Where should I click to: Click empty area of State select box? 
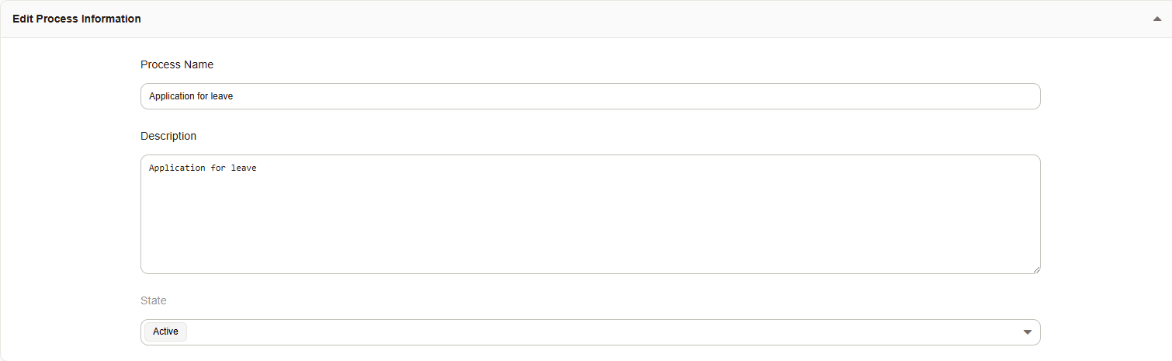[x=590, y=332]
